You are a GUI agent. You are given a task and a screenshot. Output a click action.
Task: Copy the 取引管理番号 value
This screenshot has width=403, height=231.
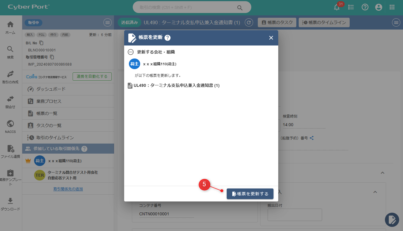pyautogui.click(x=52, y=57)
